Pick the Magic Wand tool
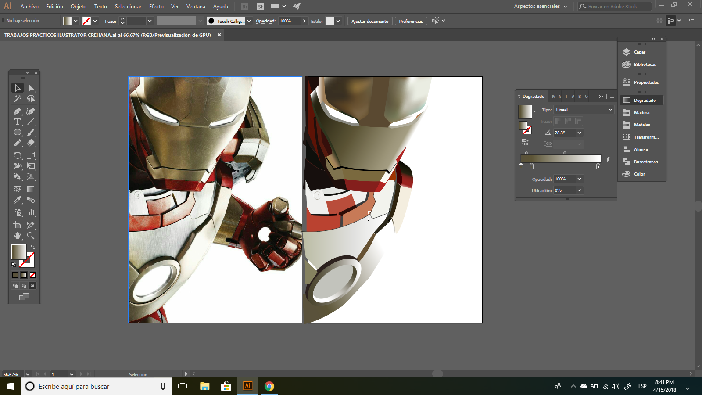The image size is (702, 395). (18, 99)
